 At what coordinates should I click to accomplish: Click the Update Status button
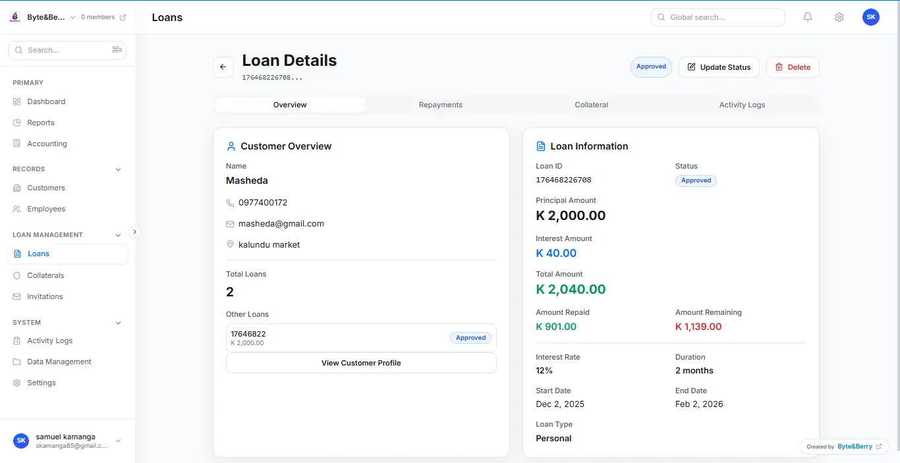(719, 67)
